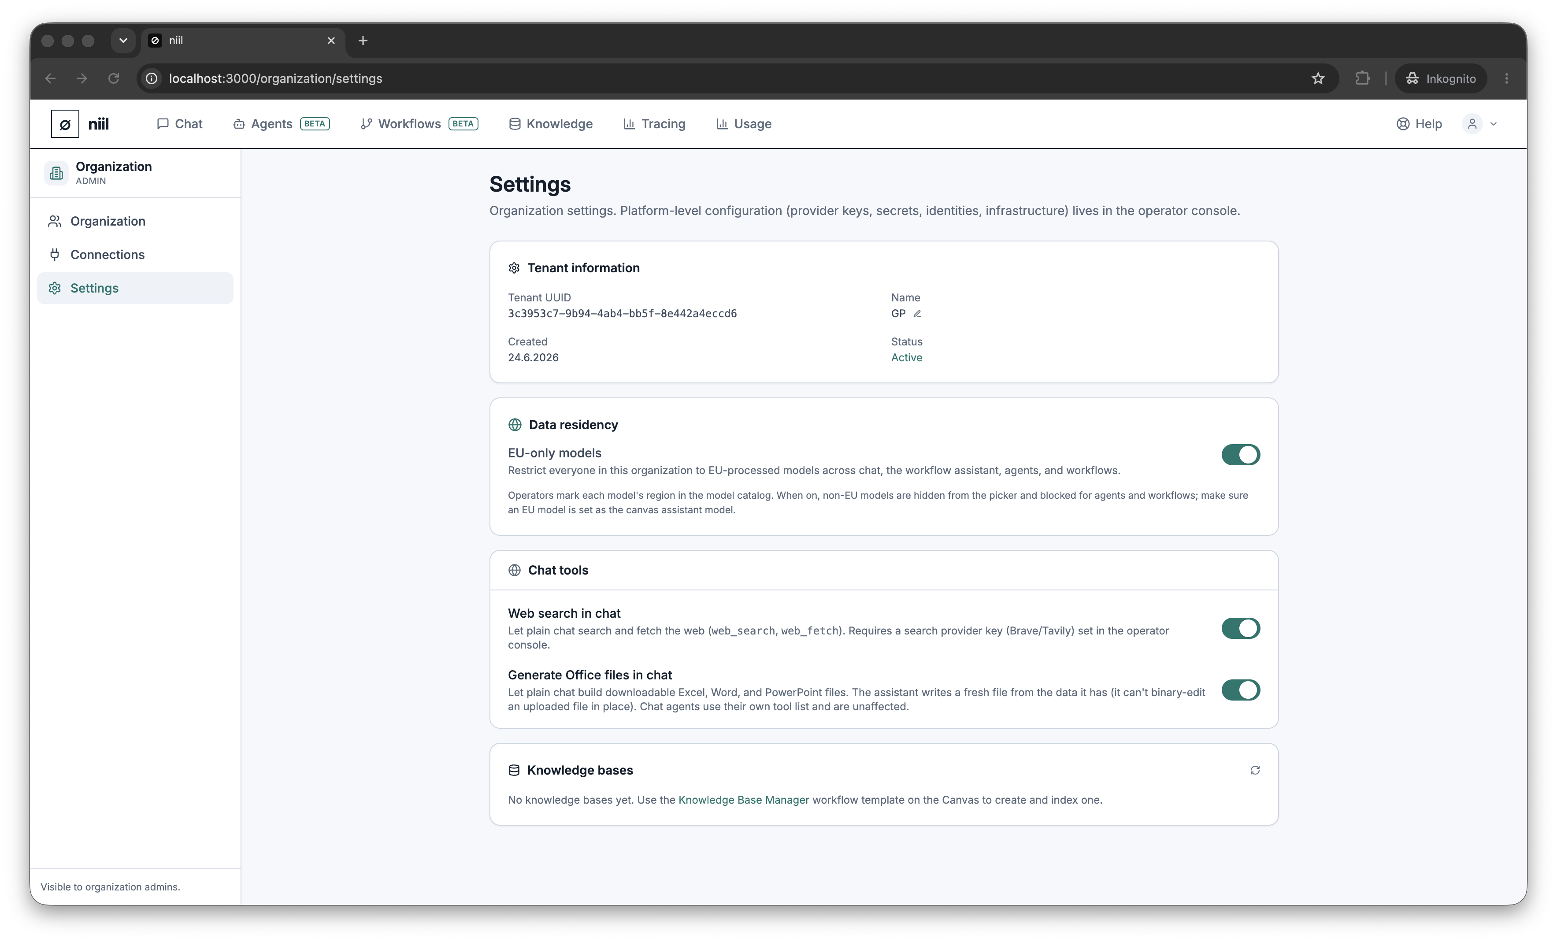1557x942 pixels.
Task: Open the browser extensions puzzle icon
Action: coord(1362,78)
